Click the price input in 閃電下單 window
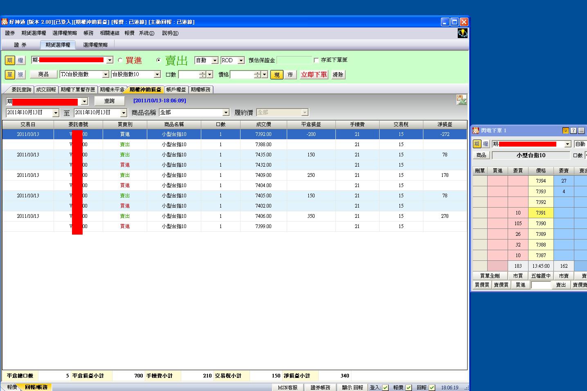 tap(541, 285)
